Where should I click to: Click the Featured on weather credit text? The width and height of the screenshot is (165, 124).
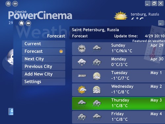pyautogui.click(x=148, y=41)
